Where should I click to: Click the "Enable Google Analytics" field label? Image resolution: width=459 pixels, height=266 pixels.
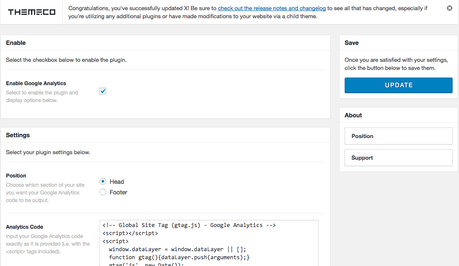coord(36,83)
